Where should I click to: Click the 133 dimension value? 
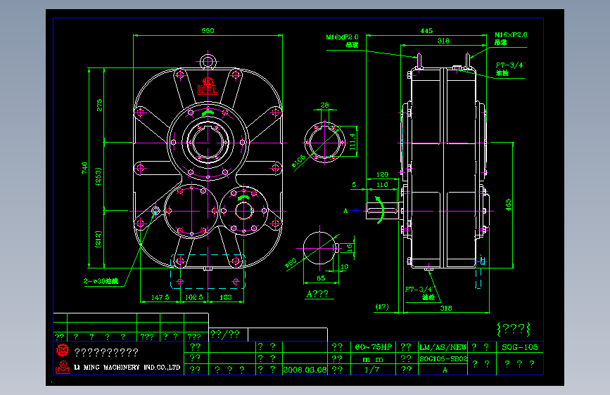tap(226, 297)
